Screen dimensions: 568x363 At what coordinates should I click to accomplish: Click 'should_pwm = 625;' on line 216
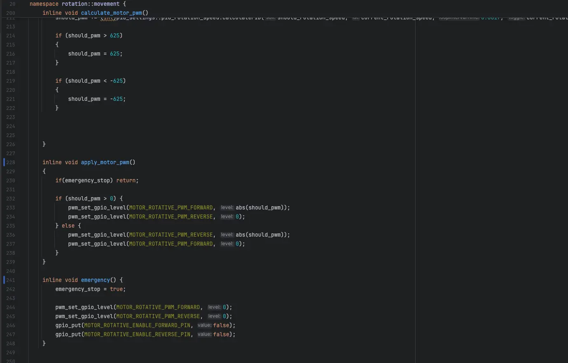(x=95, y=54)
